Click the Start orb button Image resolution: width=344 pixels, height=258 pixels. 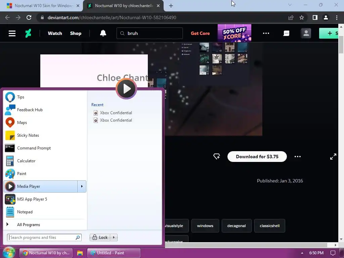9,253
